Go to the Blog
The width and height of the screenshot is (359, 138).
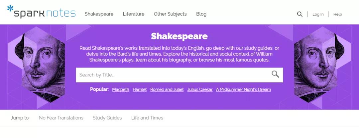[201, 14]
